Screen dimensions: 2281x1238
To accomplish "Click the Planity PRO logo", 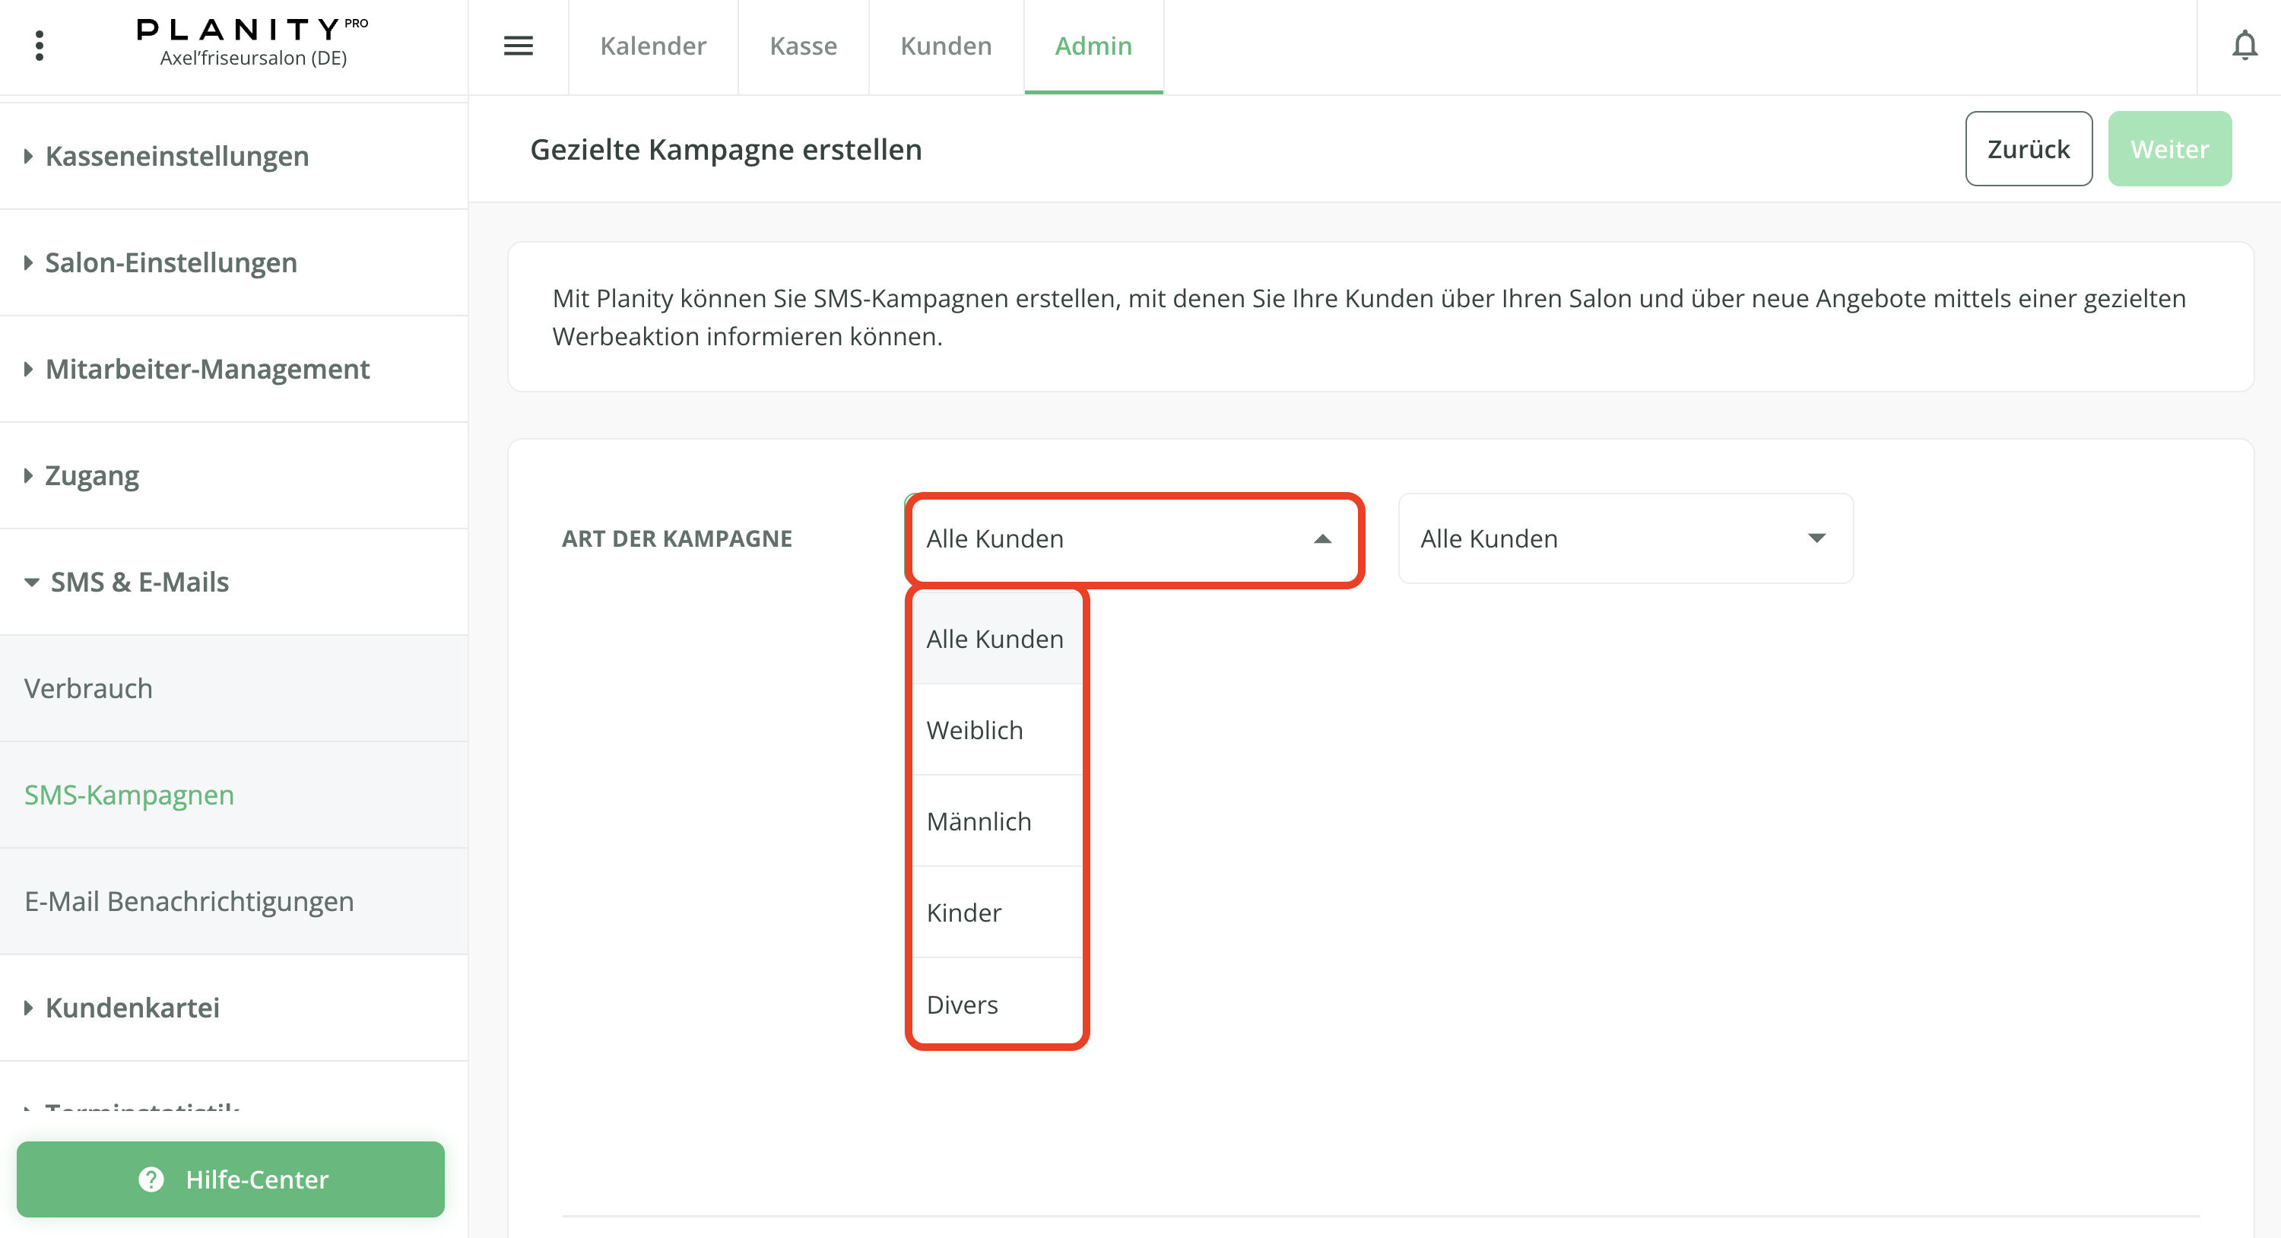I will tap(252, 29).
